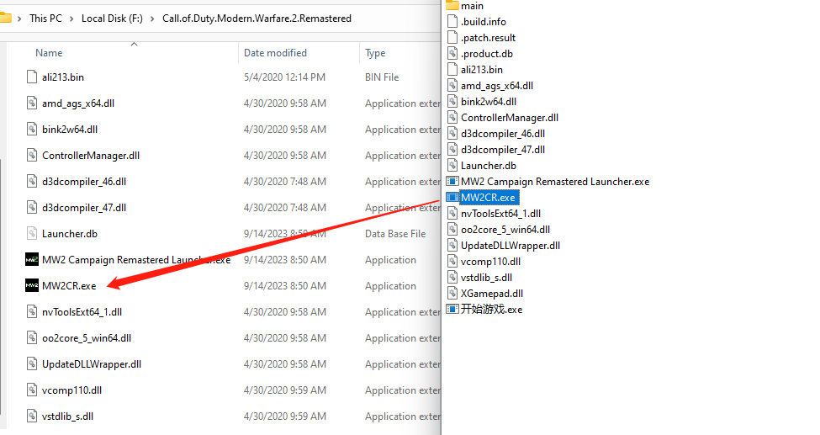Screen dimensions: 820x435
Task: Select vcomp110.dll name in right panel
Action: (x=490, y=261)
